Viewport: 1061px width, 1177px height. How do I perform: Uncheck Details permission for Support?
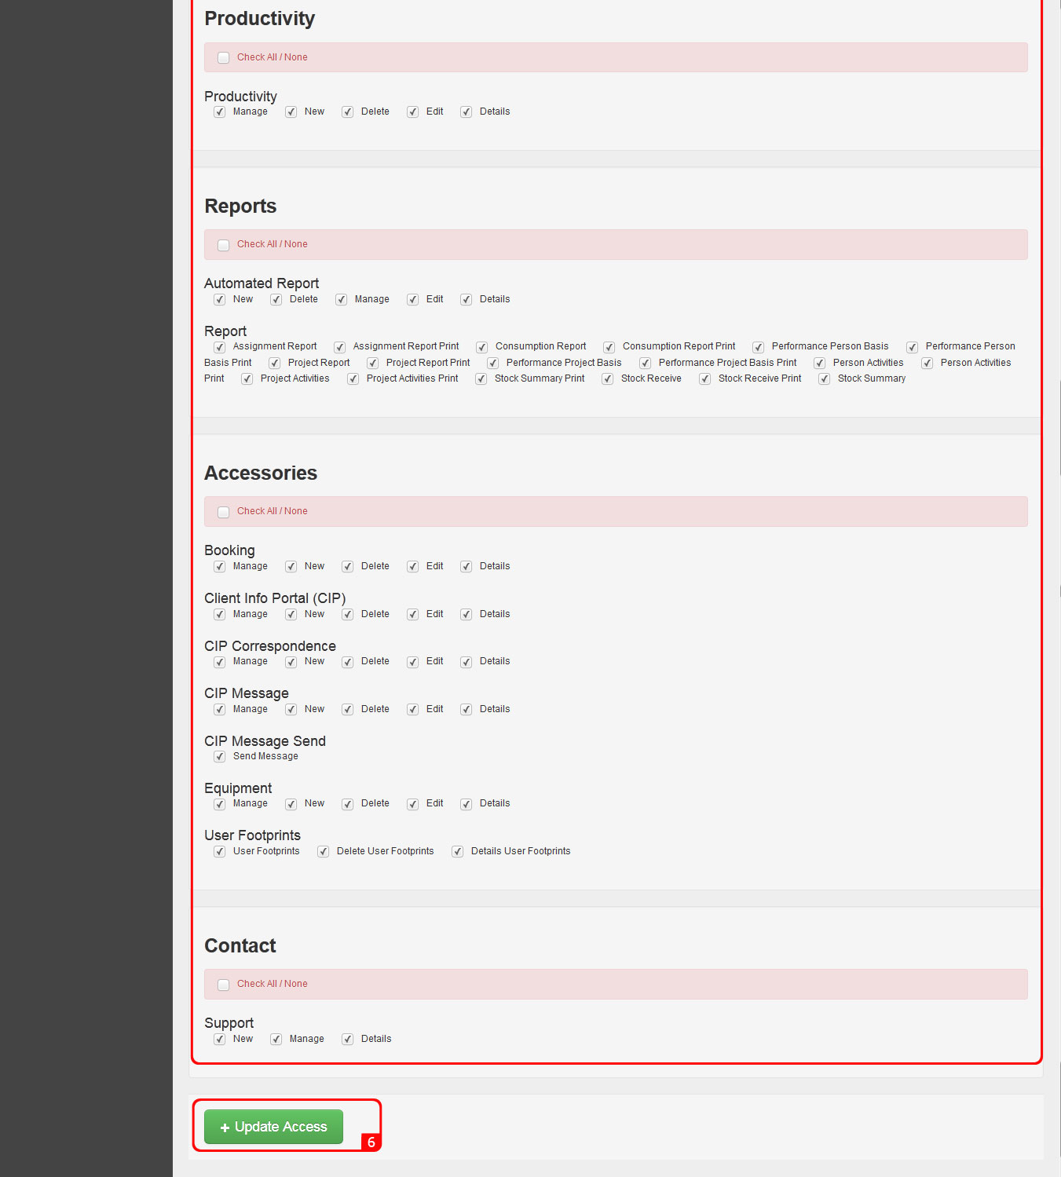(348, 1040)
